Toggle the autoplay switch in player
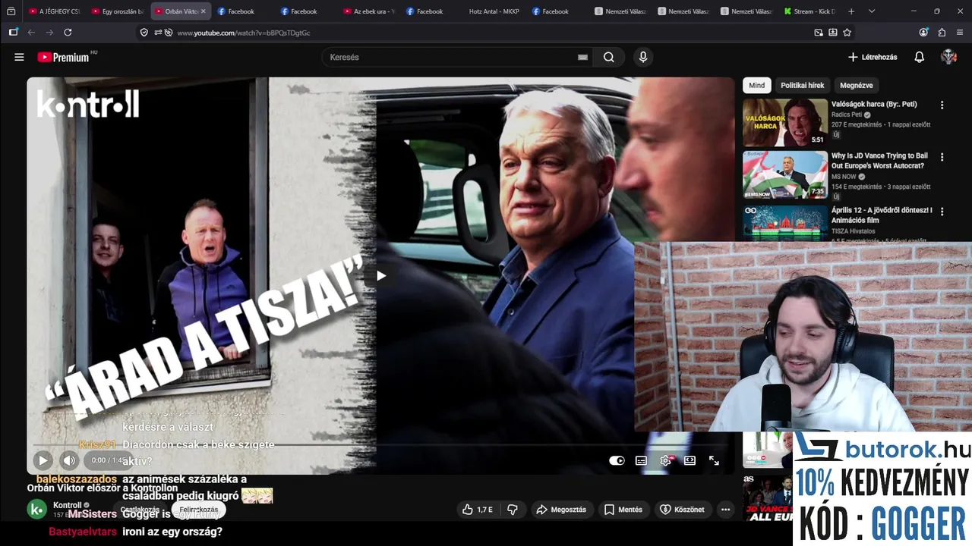The image size is (972, 546). (x=617, y=460)
